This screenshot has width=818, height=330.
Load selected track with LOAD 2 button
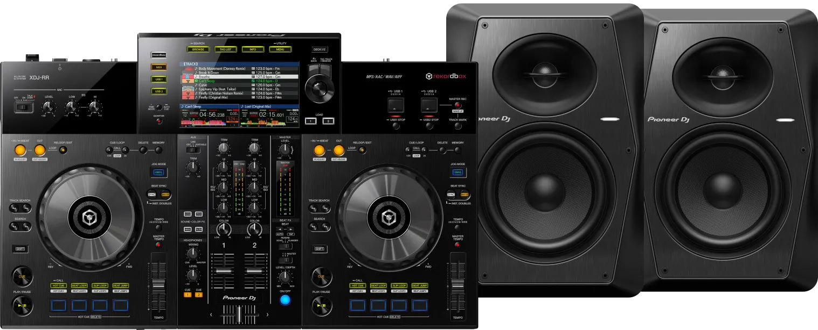[328, 120]
